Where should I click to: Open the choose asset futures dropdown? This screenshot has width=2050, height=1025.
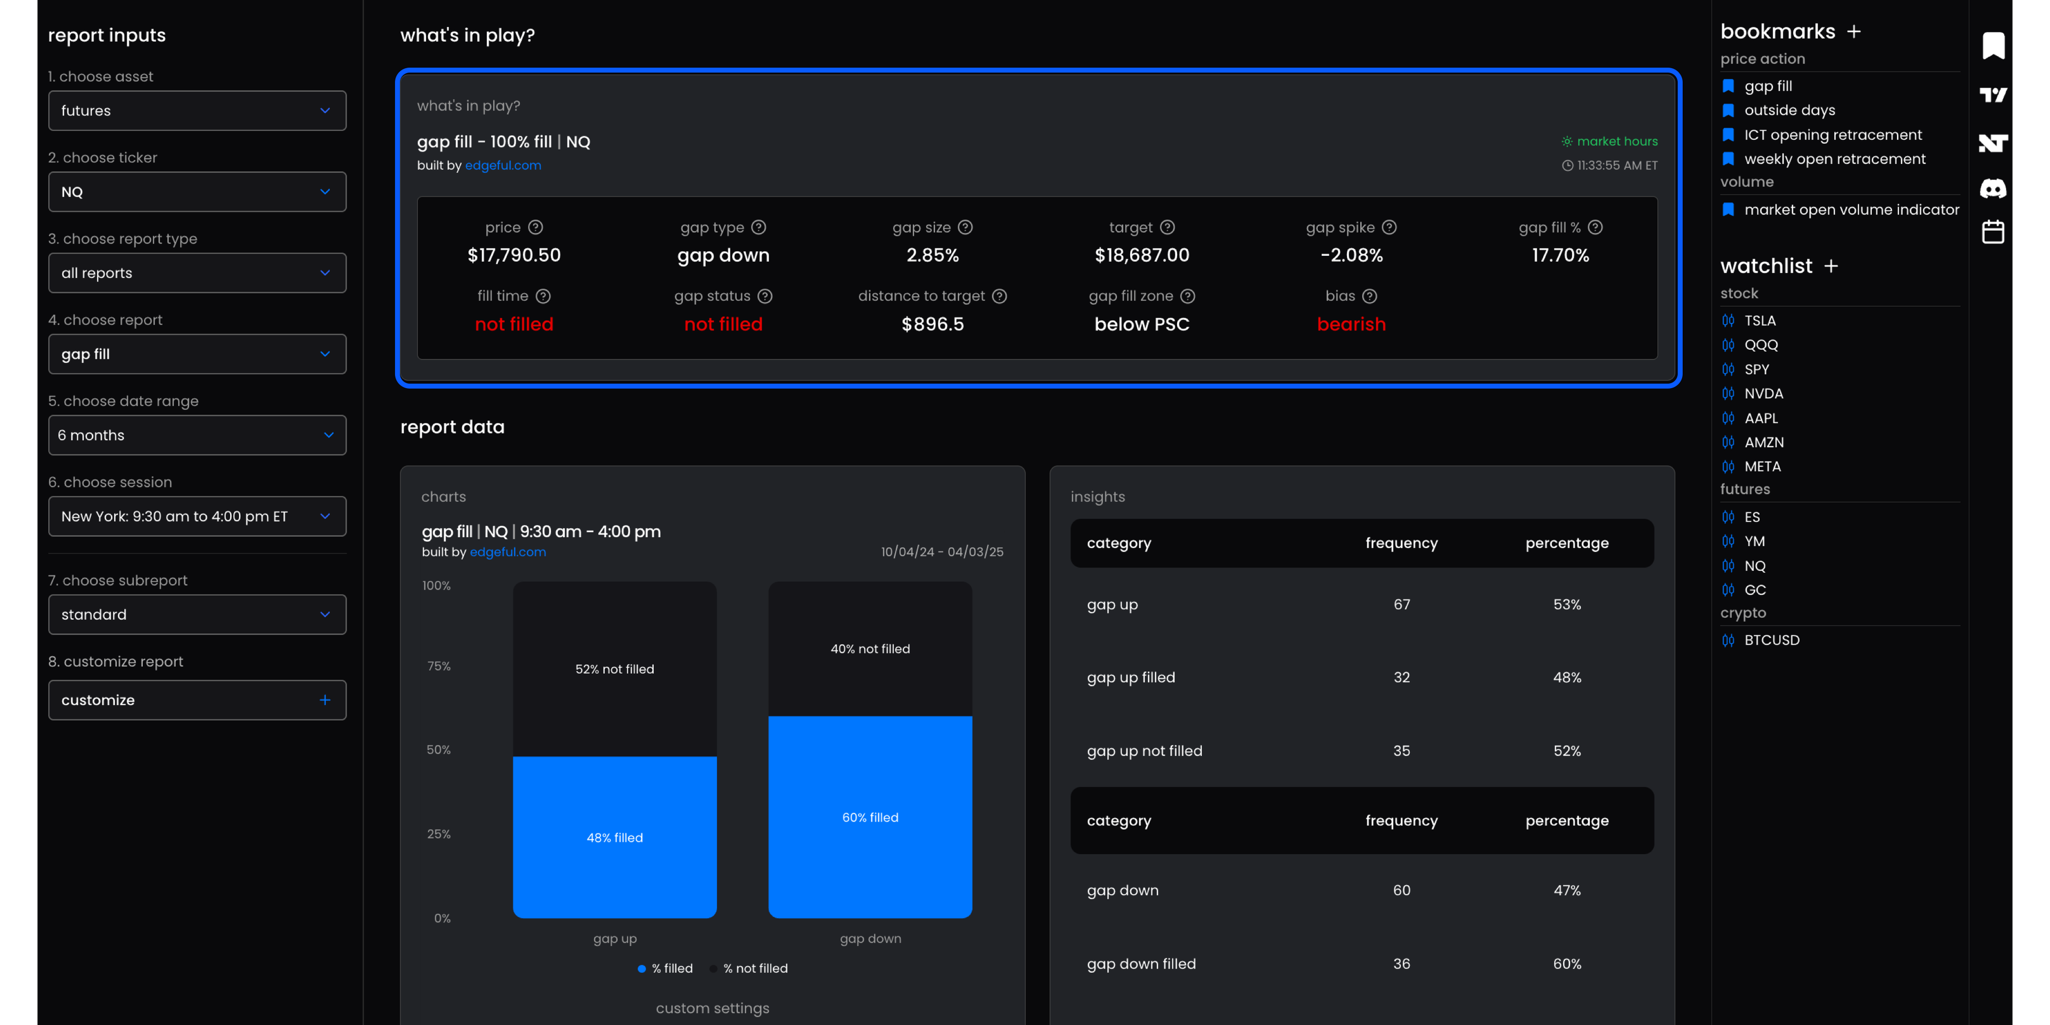pos(196,111)
